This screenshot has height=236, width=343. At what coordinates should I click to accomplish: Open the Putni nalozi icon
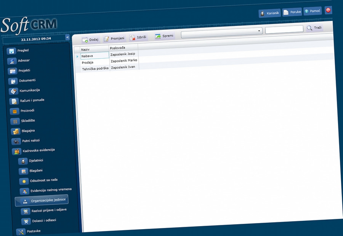(16, 142)
